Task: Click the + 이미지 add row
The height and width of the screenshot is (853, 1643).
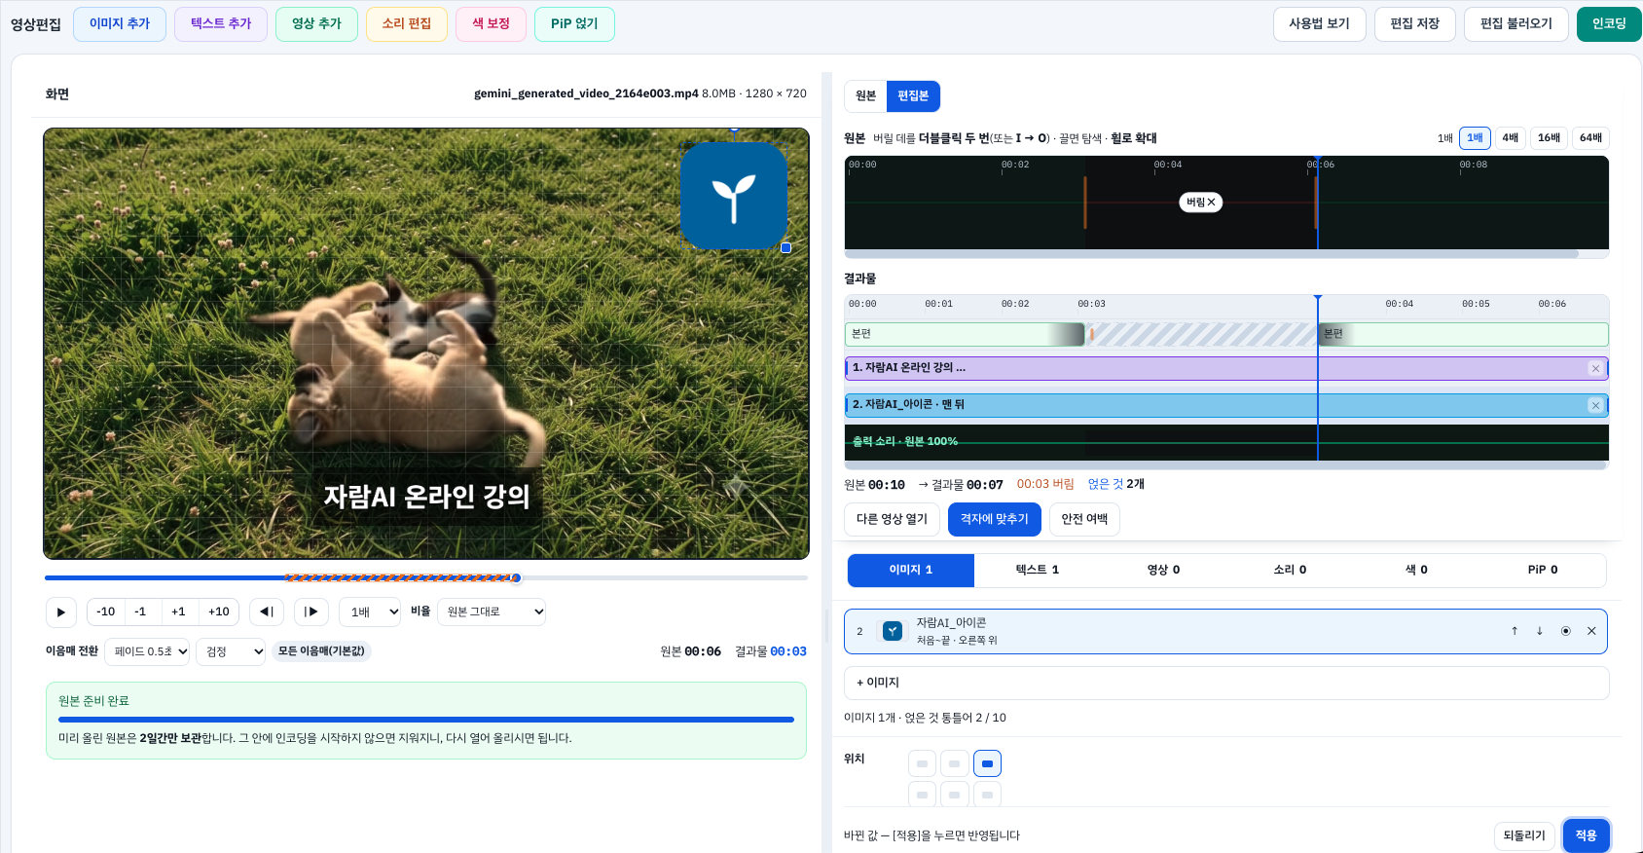Action: point(1226,683)
